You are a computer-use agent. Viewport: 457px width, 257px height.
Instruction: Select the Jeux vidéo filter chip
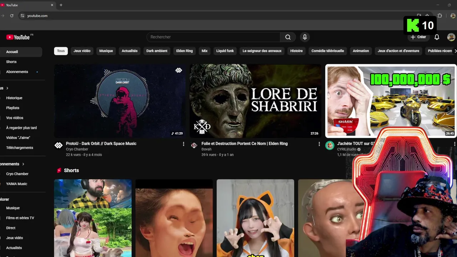[82, 51]
